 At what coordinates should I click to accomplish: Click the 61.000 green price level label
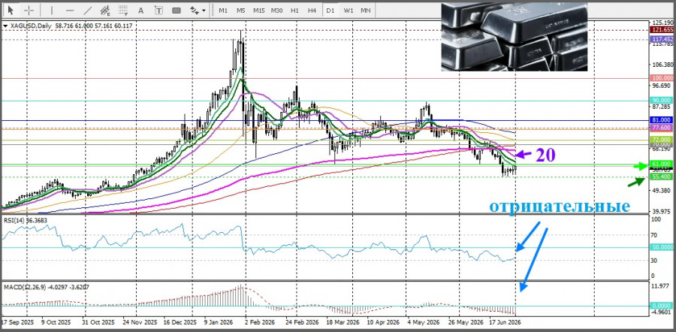point(662,164)
